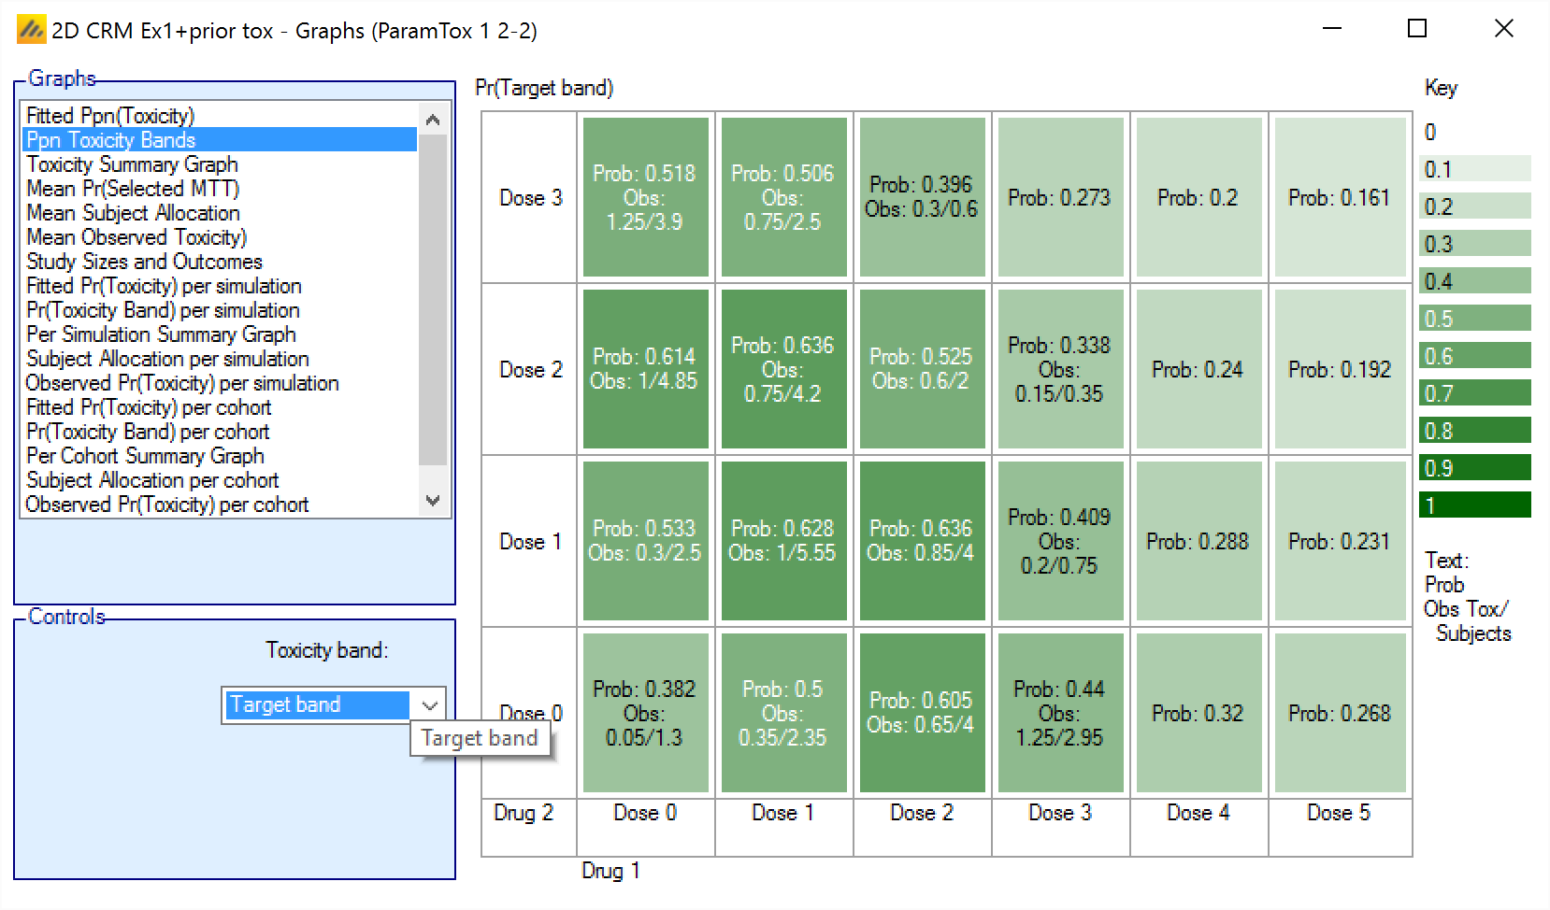Screen dimensions: 1550x910
Task: Select Fitted Ppn(Toxicity) graph
Action: pyautogui.click(x=110, y=116)
